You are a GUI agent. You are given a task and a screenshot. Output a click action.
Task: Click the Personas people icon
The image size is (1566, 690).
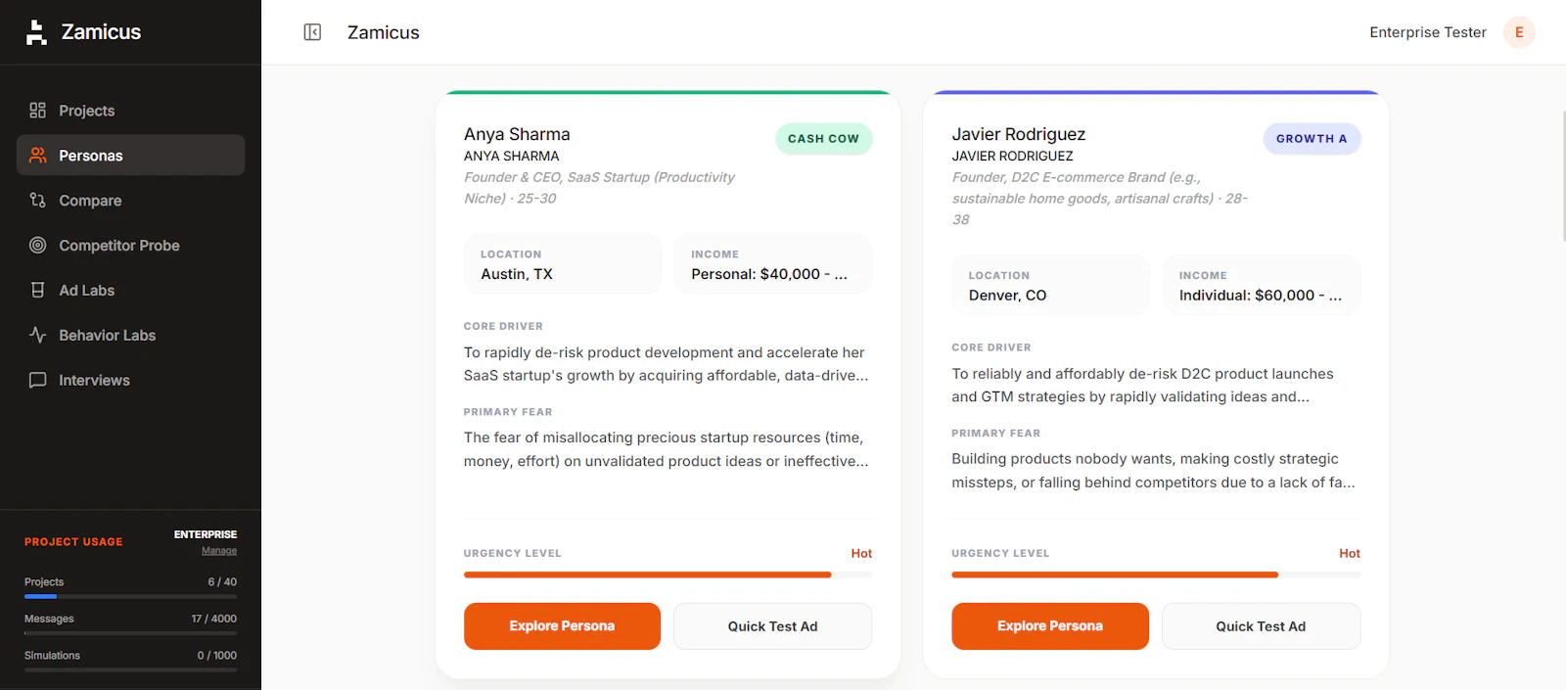[38, 156]
